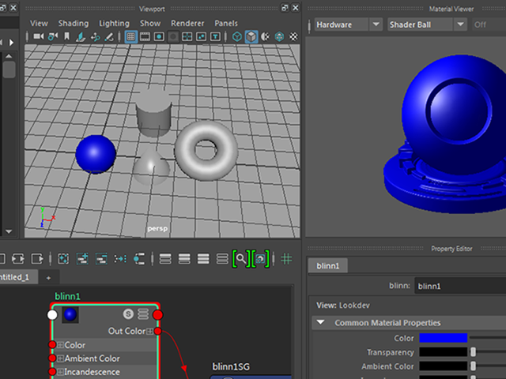Viewport: 506px width, 379px height.
Task: Toggle the Gate Mask icon
Action: [173, 37]
